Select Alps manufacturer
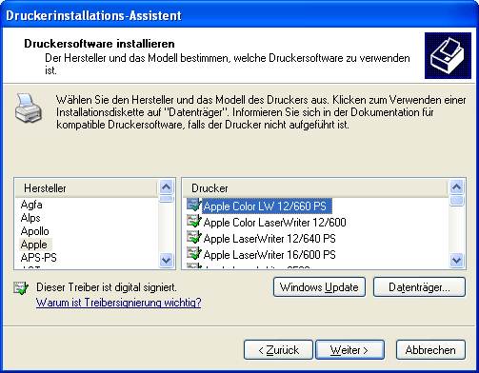 coord(30,218)
